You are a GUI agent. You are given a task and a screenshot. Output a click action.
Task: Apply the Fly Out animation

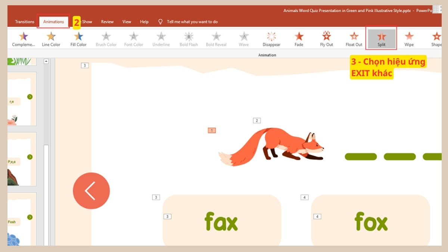click(x=326, y=38)
